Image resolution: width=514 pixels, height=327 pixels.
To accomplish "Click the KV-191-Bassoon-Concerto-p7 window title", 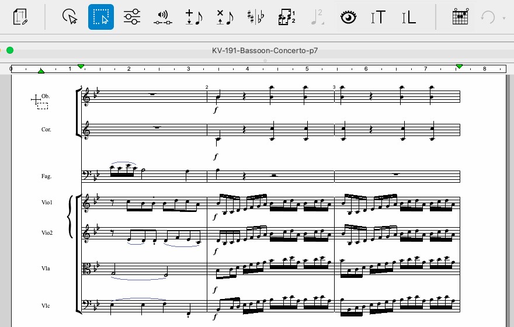I will (265, 50).
